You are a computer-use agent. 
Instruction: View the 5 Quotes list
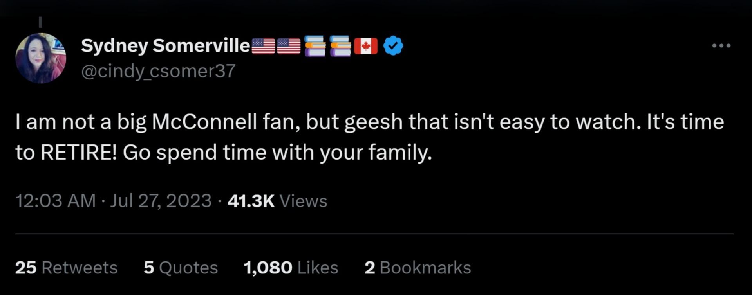click(x=181, y=268)
